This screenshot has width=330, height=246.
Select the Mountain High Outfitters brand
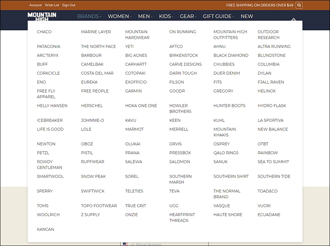[230, 34]
